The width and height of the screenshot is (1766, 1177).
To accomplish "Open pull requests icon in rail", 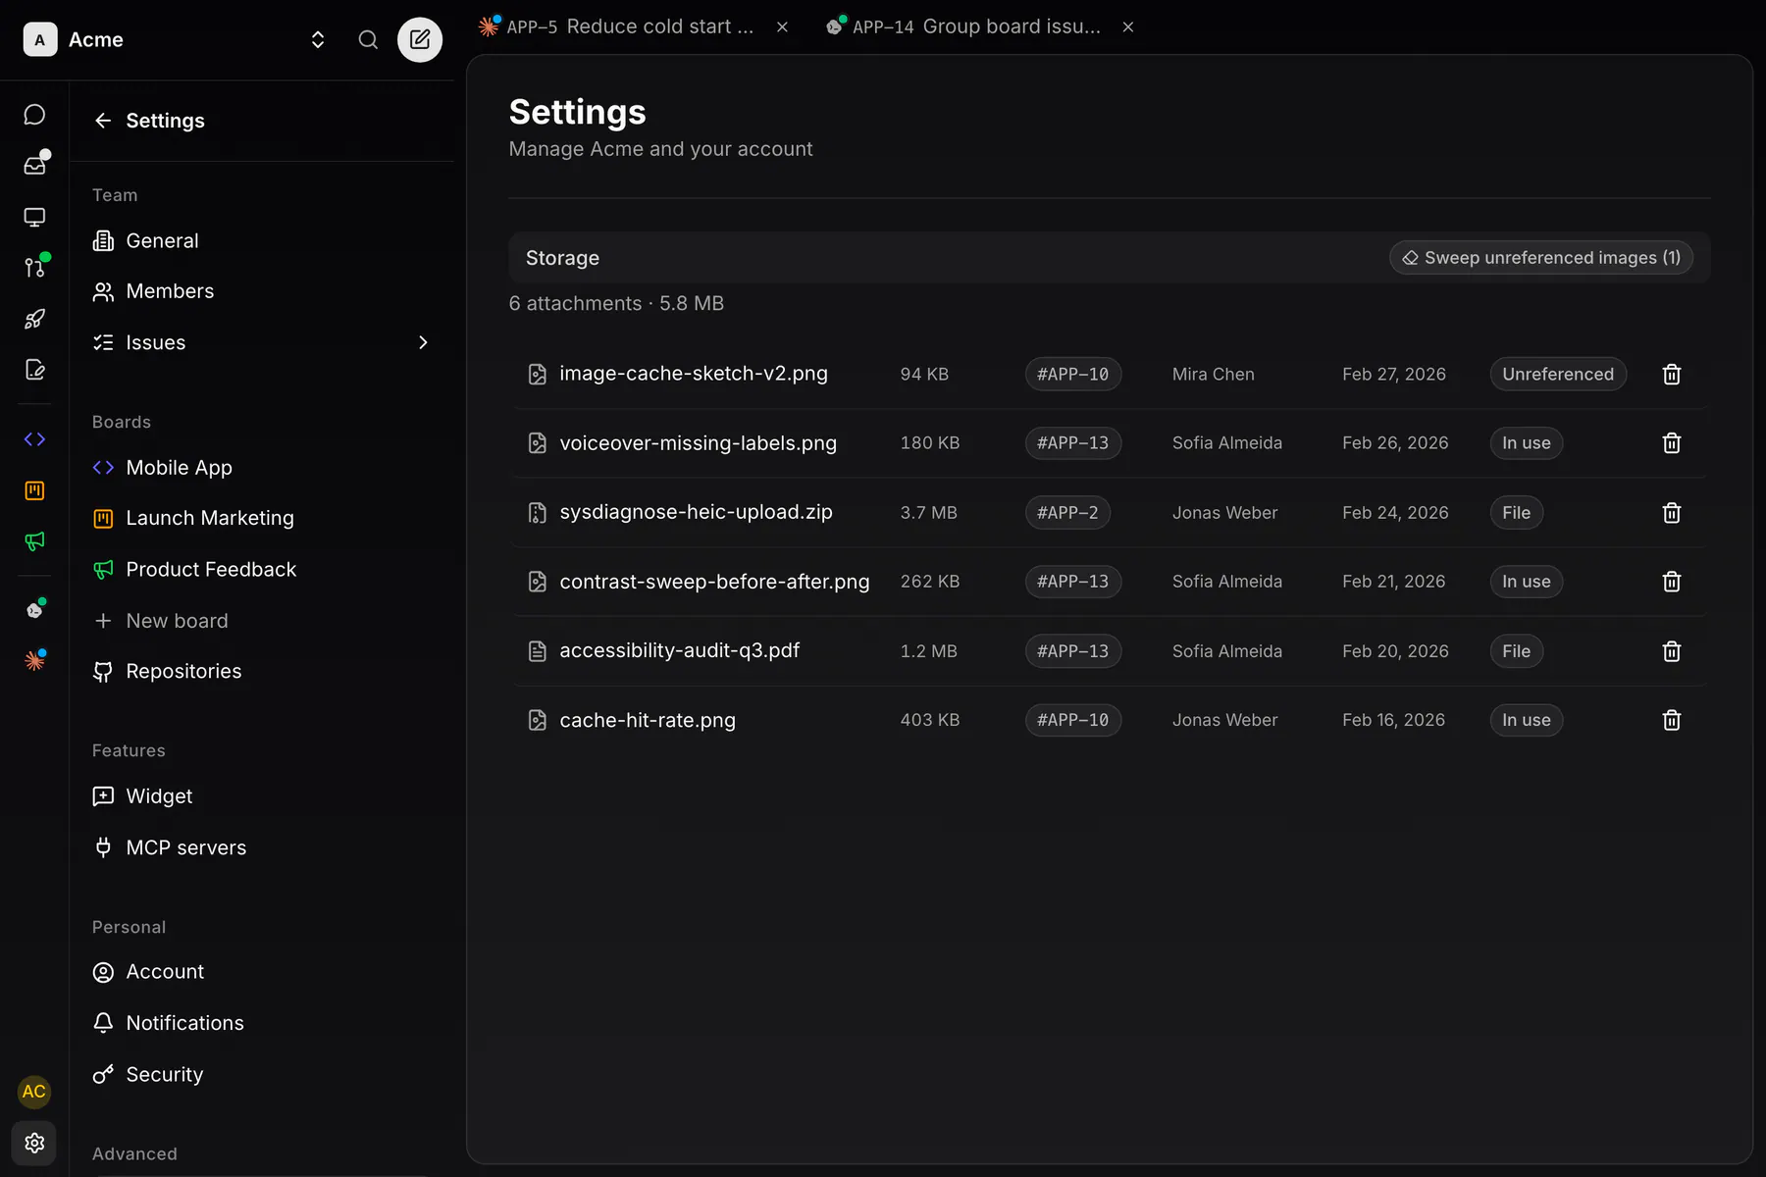I will (34, 267).
